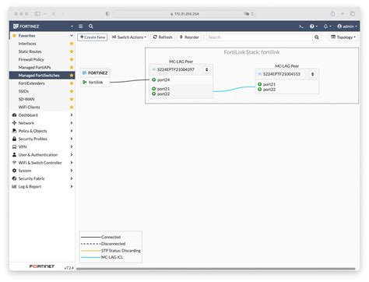Expand the Policy & Objects menu
The width and height of the screenshot is (369, 282).
[x=42, y=131]
